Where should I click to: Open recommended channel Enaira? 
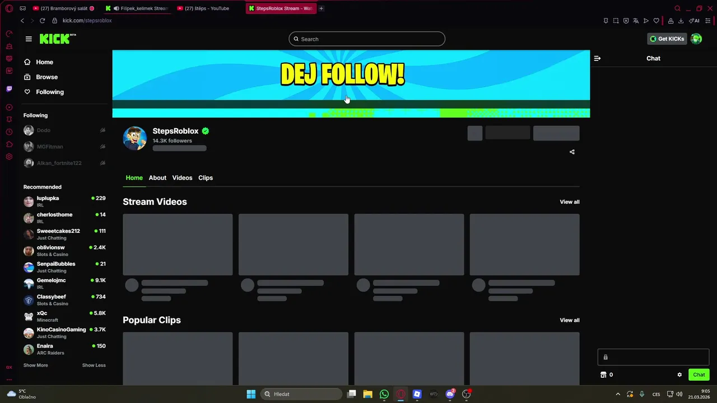click(x=64, y=349)
